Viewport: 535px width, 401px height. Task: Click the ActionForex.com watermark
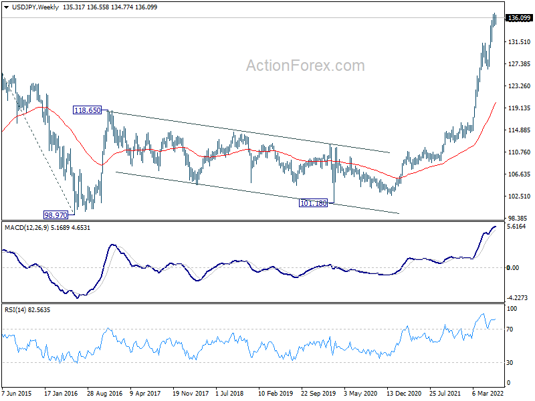pos(306,65)
